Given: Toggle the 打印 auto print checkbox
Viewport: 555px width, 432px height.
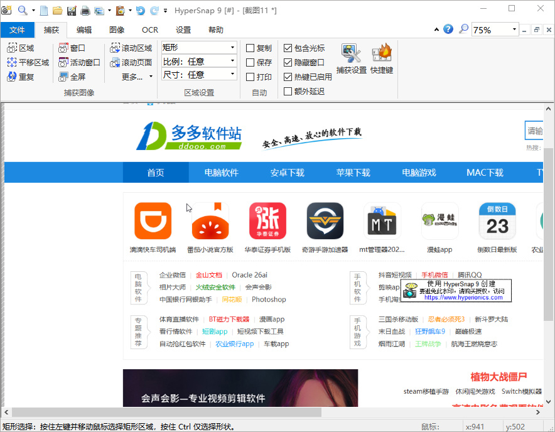Looking at the screenshot, I should tap(251, 77).
